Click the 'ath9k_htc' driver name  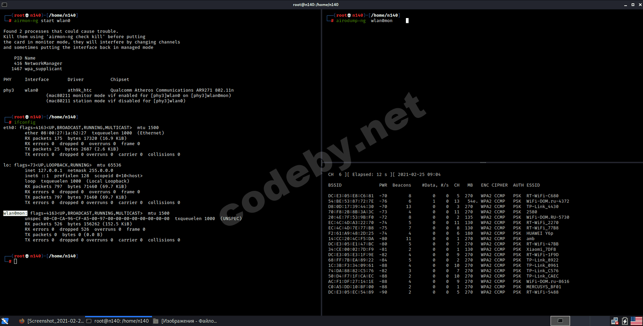(80, 90)
